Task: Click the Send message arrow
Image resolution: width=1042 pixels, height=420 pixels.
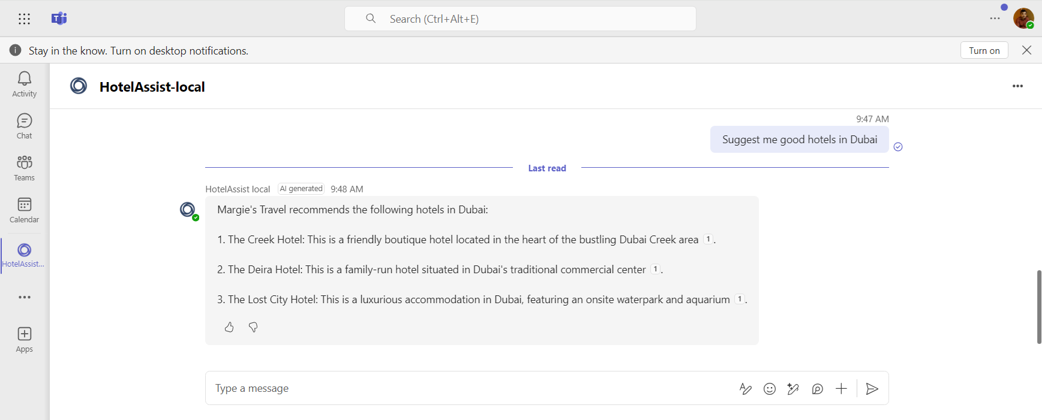Action: click(x=872, y=389)
